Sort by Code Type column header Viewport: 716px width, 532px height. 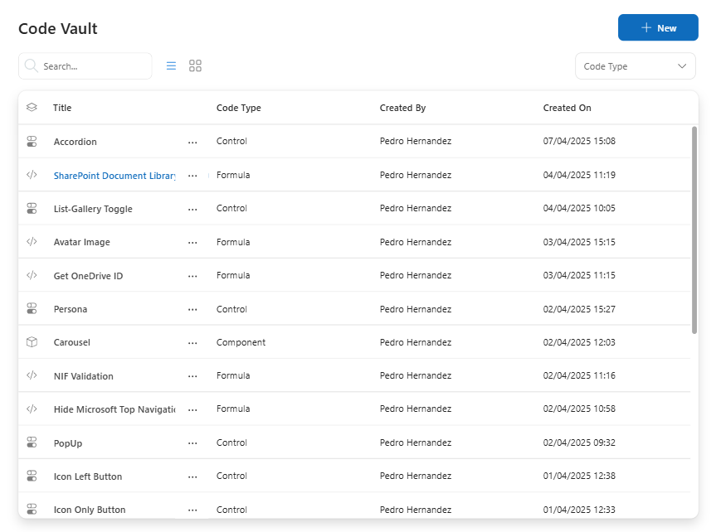(x=238, y=108)
